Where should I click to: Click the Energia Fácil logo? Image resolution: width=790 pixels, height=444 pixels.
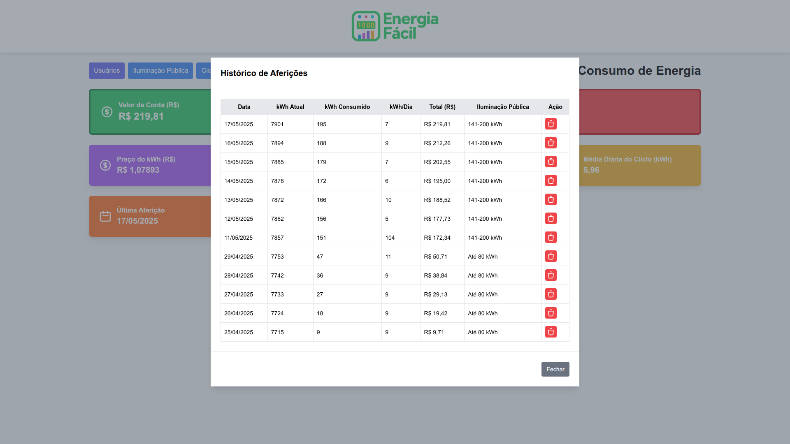(x=395, y=26)
